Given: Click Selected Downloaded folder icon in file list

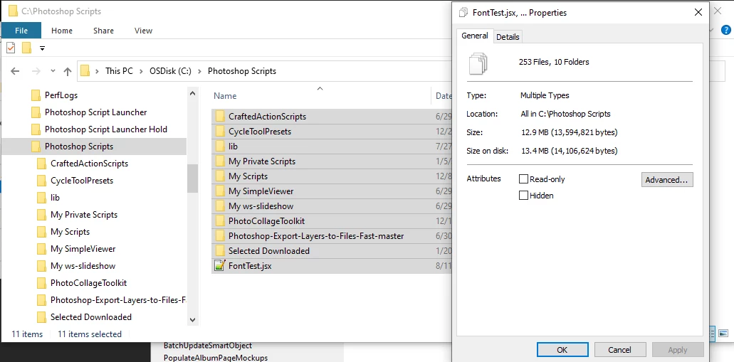Looking at the screenshot, I should 219,250.
